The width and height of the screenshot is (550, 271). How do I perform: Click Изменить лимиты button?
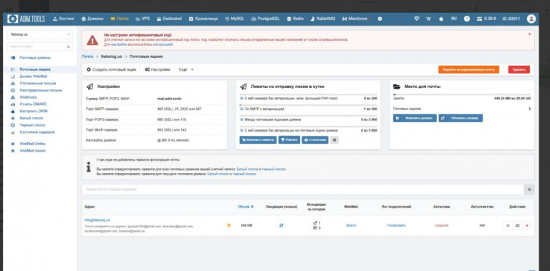coord(258,140)
